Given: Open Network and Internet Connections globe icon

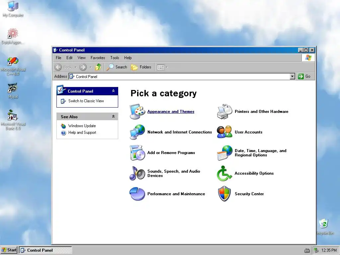Looking at the screenshot, I should pyautogui.click(x=137, y=132).
